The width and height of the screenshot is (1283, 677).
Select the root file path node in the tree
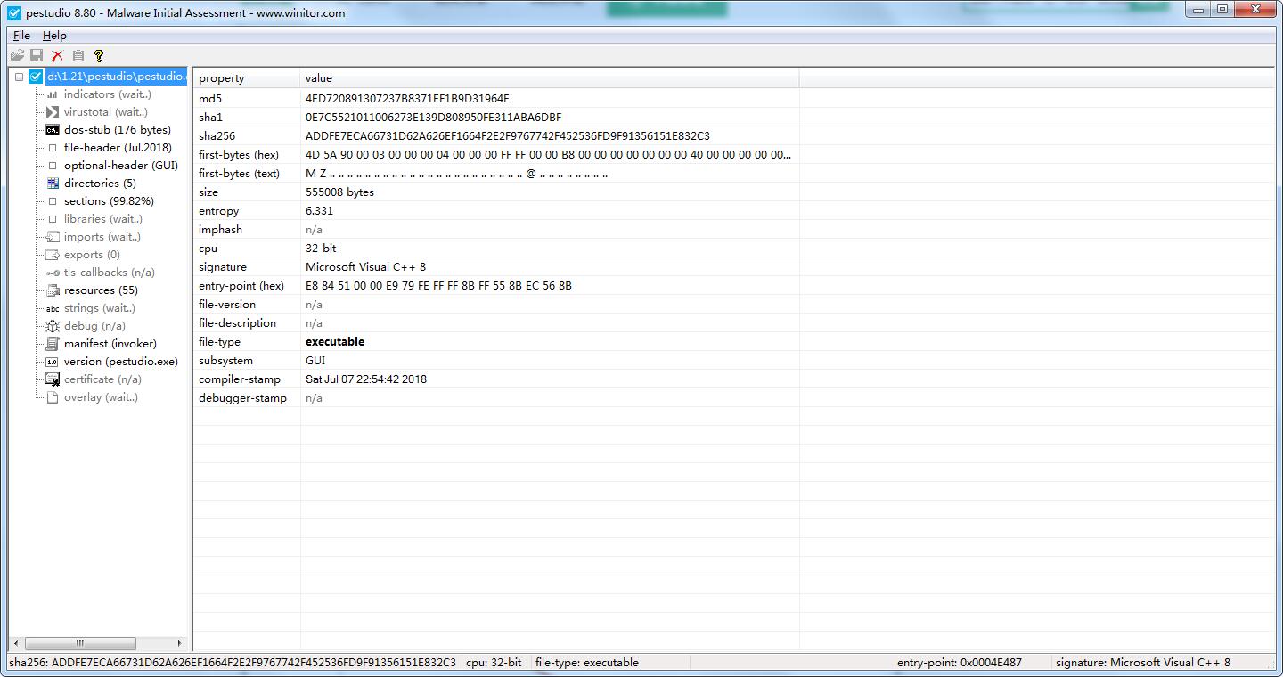(x=116, y=77)
